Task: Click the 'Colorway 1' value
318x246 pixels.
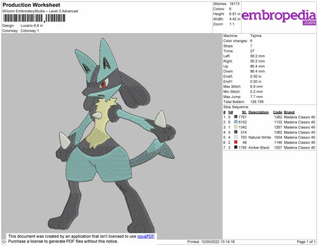Action: point(30,31)
